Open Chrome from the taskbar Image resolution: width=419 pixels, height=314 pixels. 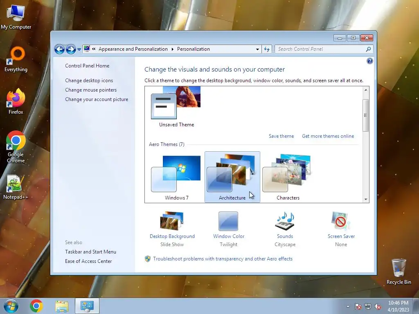coord(36,306)
